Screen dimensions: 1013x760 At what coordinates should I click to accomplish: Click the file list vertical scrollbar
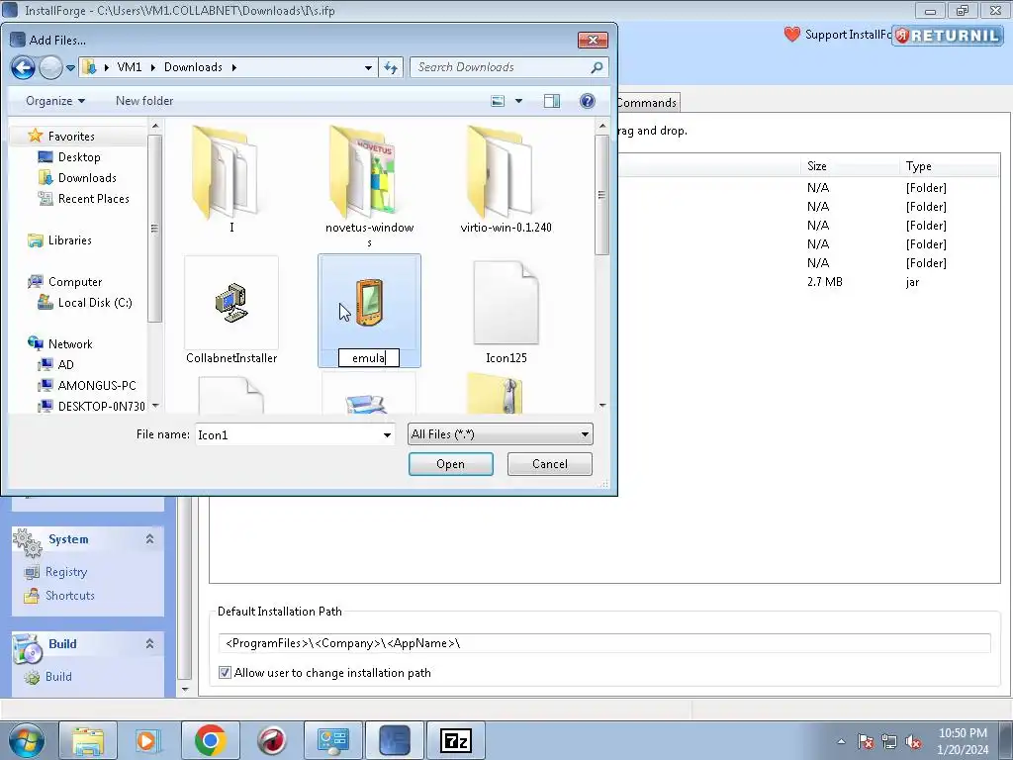(x=601, y=195)
